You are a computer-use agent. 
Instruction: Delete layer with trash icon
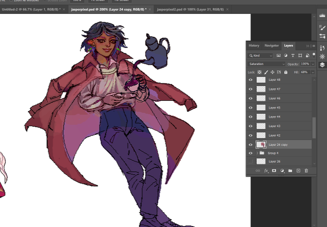(306, 171)
